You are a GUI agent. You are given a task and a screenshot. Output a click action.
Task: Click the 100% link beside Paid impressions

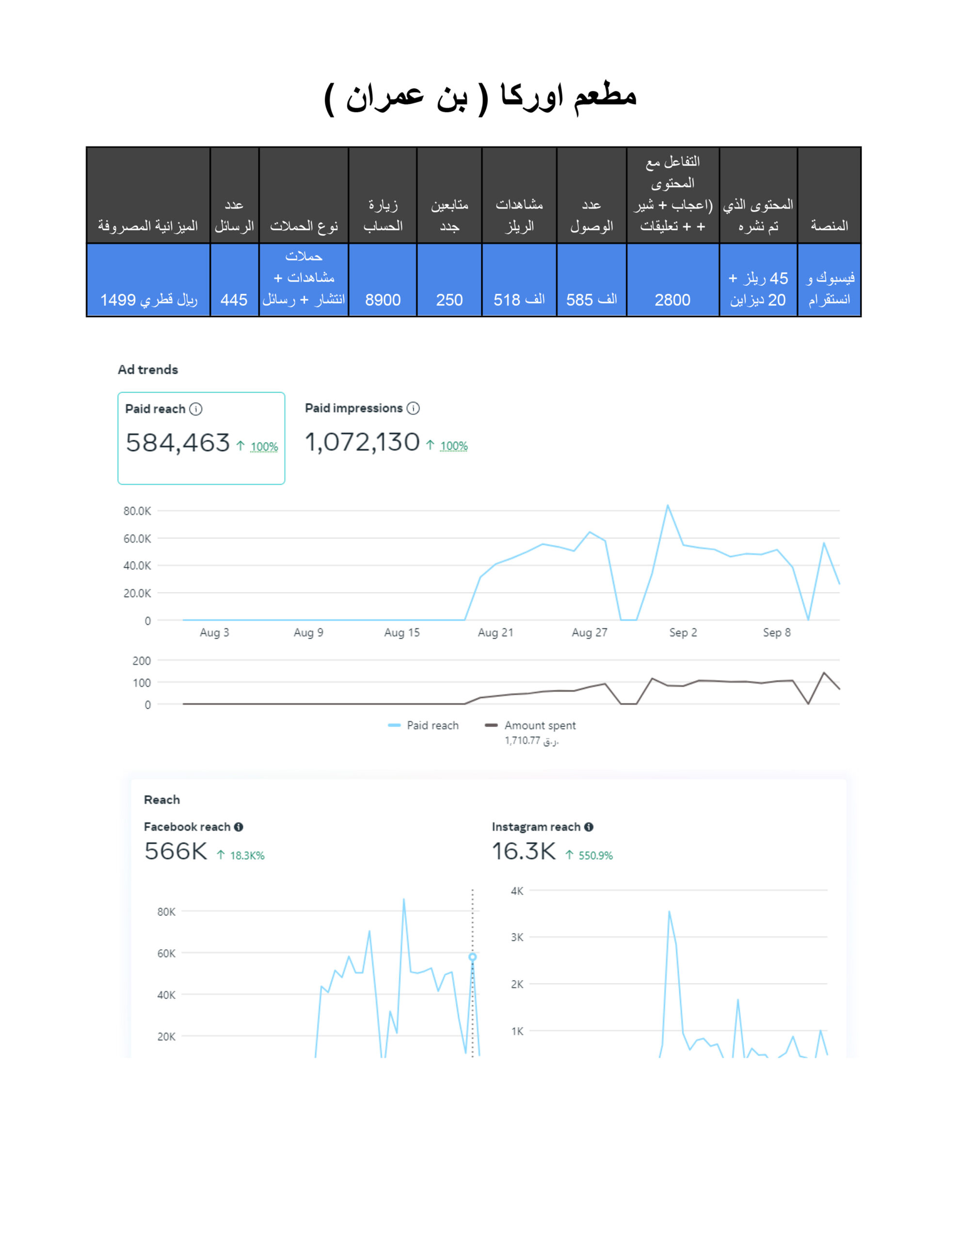[454, 446]
